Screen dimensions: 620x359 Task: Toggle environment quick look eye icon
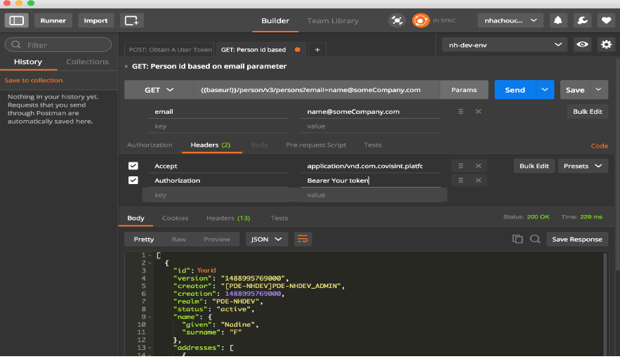(582, 45)
